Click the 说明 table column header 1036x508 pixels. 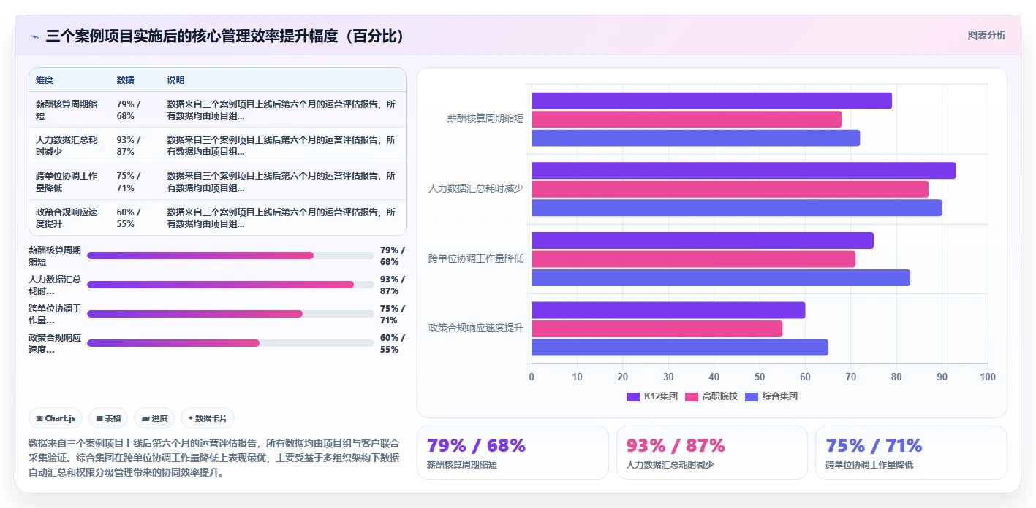coord(175,80)
